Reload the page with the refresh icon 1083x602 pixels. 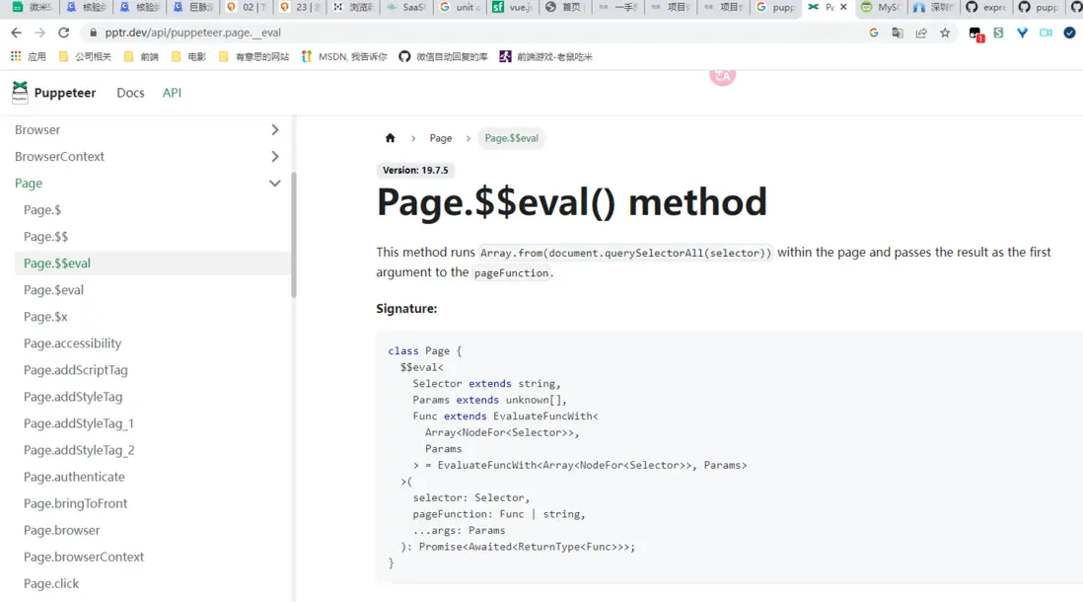(64, 33)
